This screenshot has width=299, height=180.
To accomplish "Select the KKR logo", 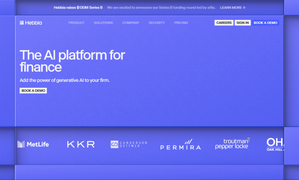I will 81,144.
